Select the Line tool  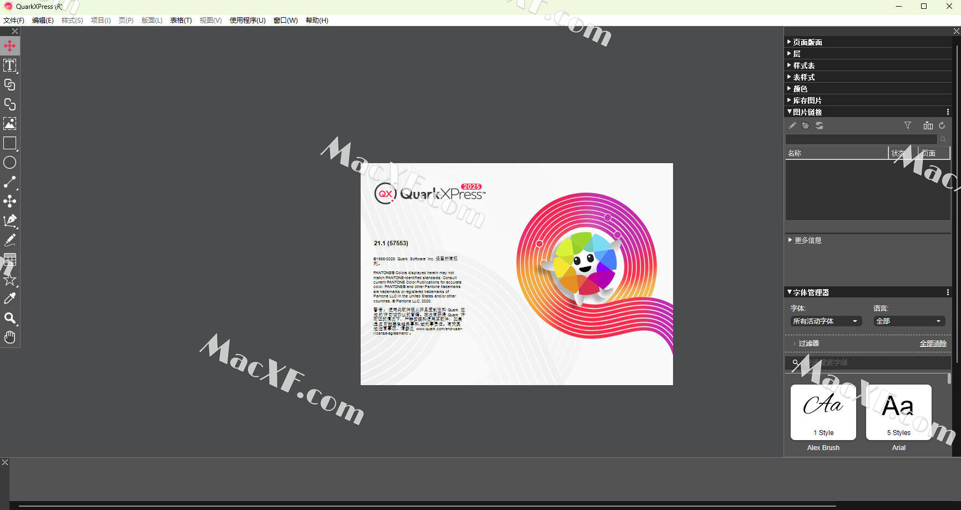(10, 182)
